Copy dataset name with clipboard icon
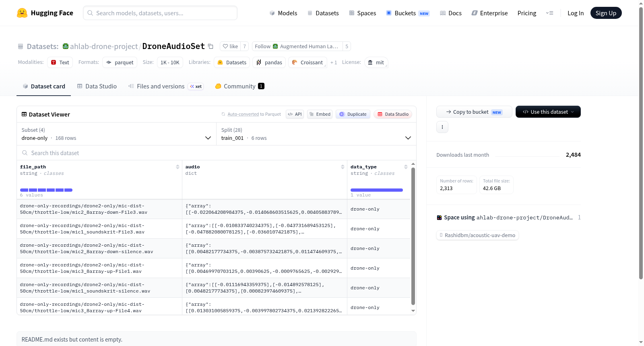The height and width of the screenshot is (346, 644). pyautogui.click(x=211, y=46)
